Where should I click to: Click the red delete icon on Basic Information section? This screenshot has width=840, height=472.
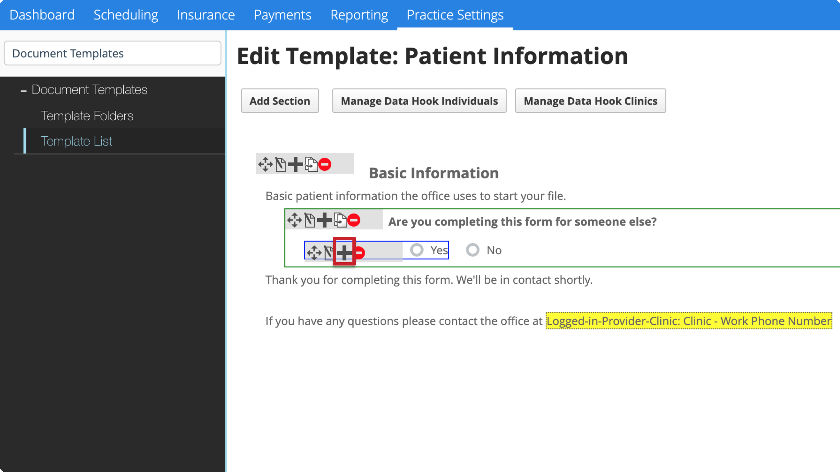[324, 165]
